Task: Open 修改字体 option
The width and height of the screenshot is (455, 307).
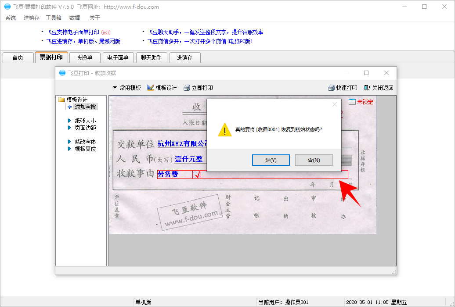Action: click(85, 142)
